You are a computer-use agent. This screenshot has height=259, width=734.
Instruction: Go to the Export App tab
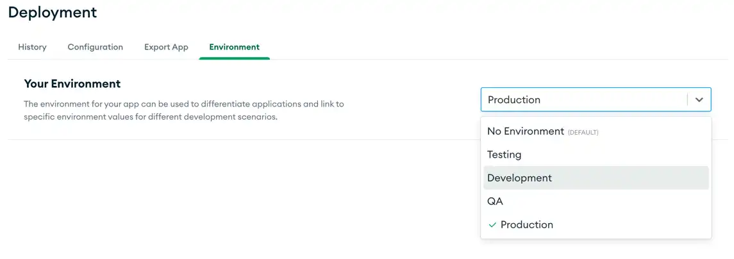[166, 47]
